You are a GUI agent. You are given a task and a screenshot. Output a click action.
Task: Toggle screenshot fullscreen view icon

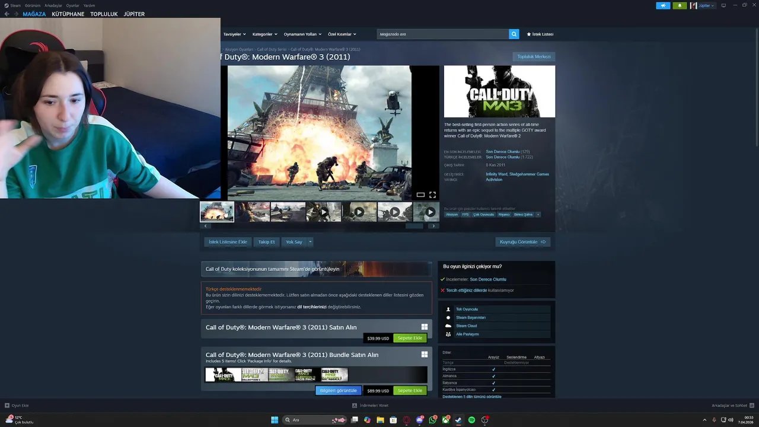(432, 195)
